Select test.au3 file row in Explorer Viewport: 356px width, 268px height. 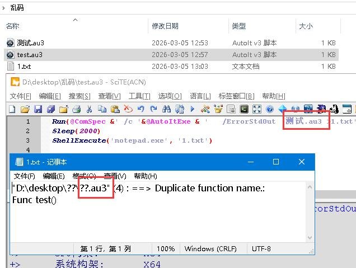tap(171, 55)
